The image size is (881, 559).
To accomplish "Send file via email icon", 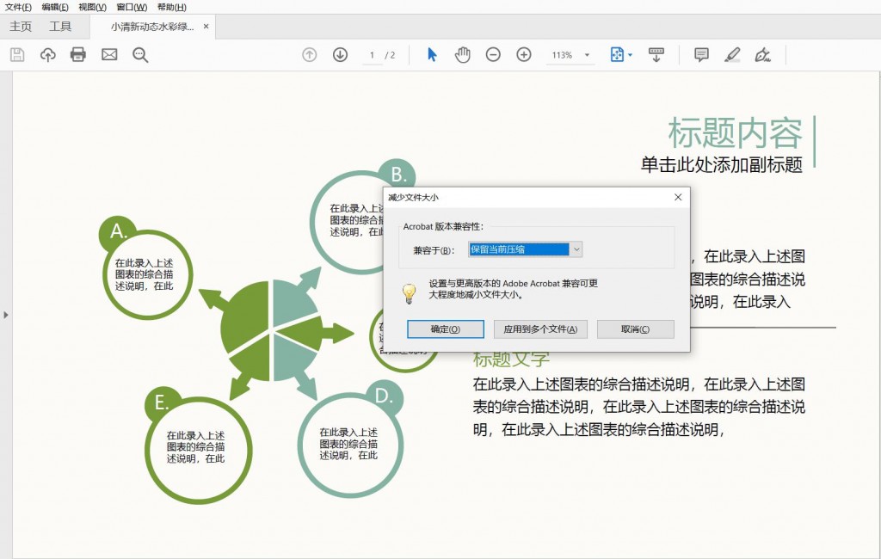I will click(109, 54).
